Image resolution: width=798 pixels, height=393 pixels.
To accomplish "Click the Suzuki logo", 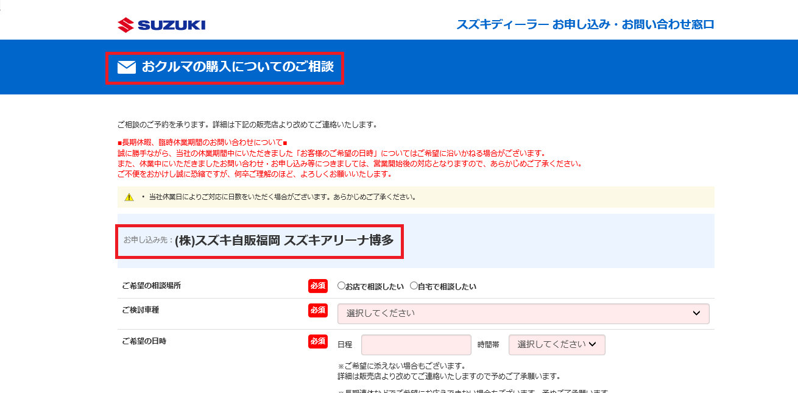I will click(x=161, y=25).
